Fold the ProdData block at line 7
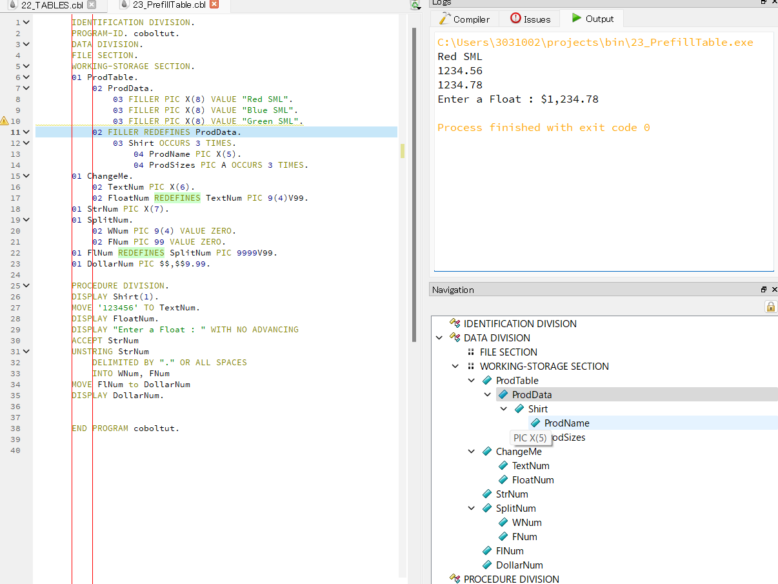The height and width of the screenshot is (584, 778). (26, 88)
